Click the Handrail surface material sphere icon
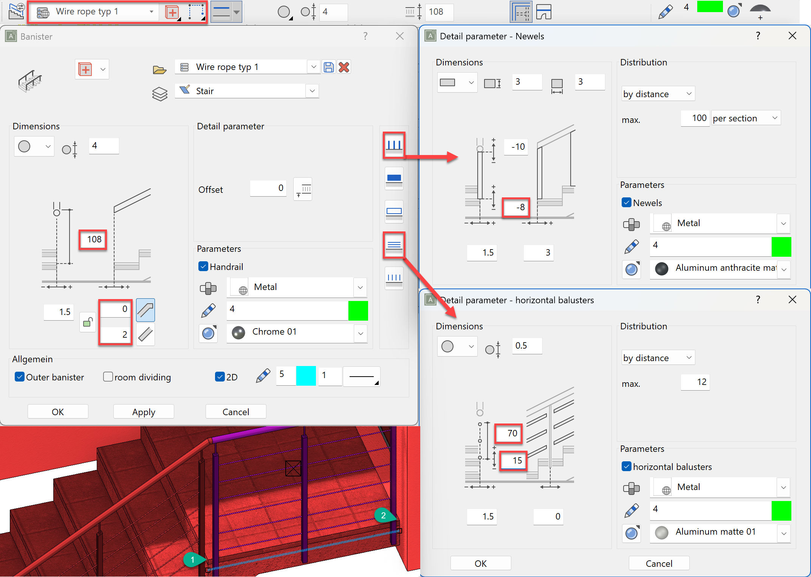 pos(208,333)
